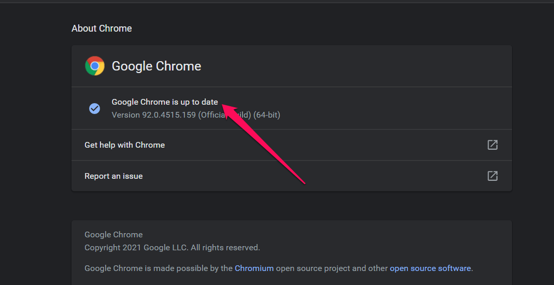Viewport: 554px width, 285px height.
Task: Click the 'open source project and other' text
Action: (x=332, y=268)
